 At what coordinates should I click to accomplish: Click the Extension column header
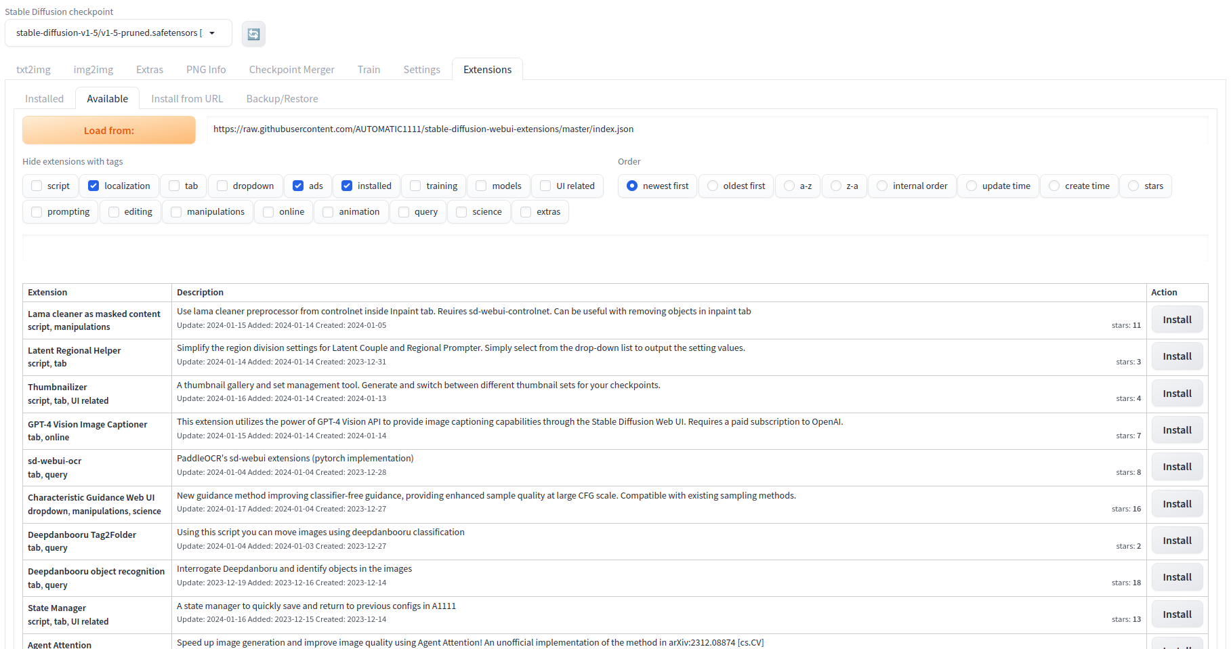(47, 293)
